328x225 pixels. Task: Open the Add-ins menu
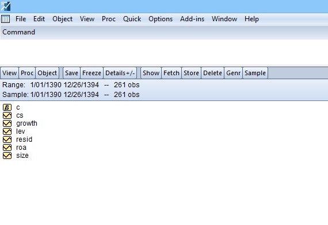(192, 19)
